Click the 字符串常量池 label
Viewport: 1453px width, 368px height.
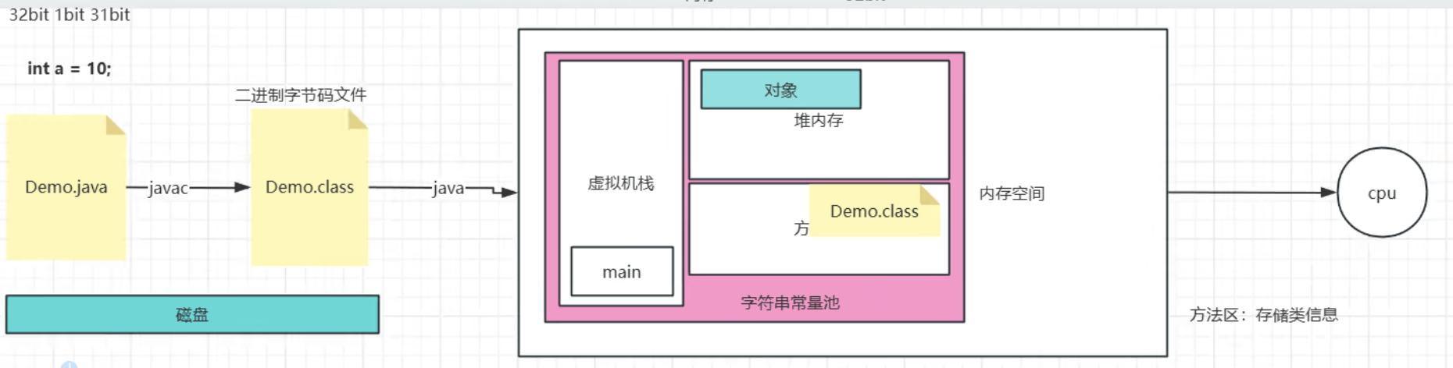pyautogui.click(x=790, y=303)
